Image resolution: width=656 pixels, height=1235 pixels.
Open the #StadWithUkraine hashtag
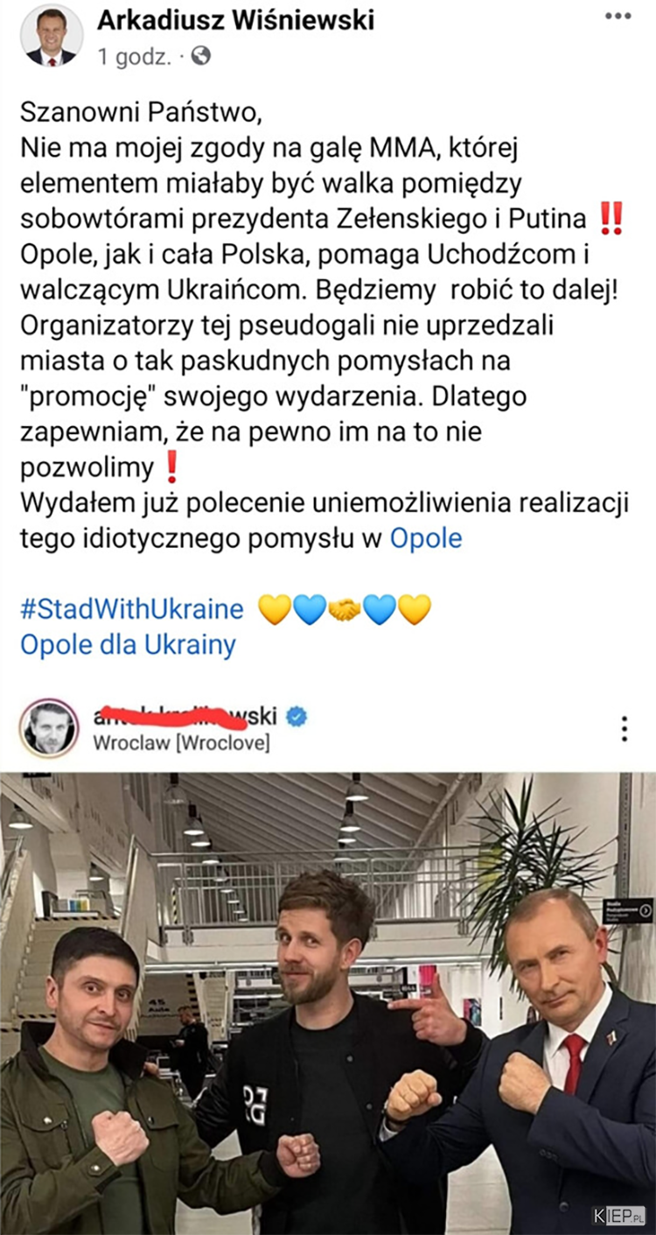131,609
